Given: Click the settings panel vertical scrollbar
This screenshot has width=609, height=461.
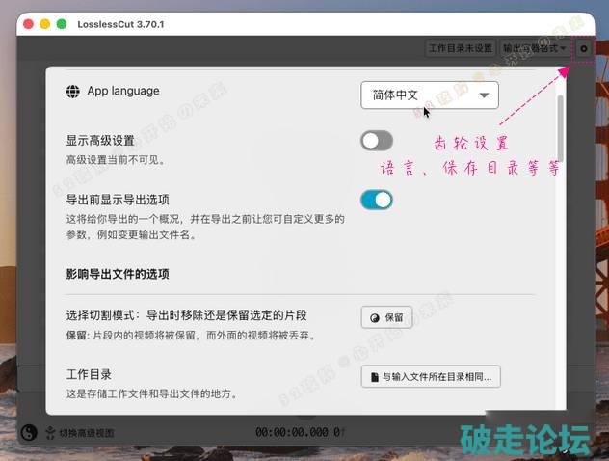Looking at the screenshot, I should point(560,127).
